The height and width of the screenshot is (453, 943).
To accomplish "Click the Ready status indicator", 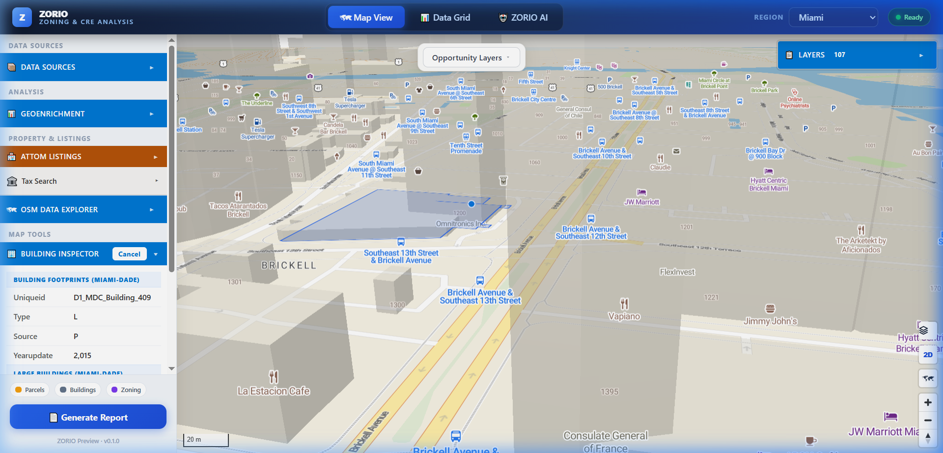I will (x=909, y=17).
